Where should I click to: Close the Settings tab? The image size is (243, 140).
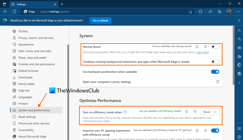pyautogui.click(x=55, y=5)
